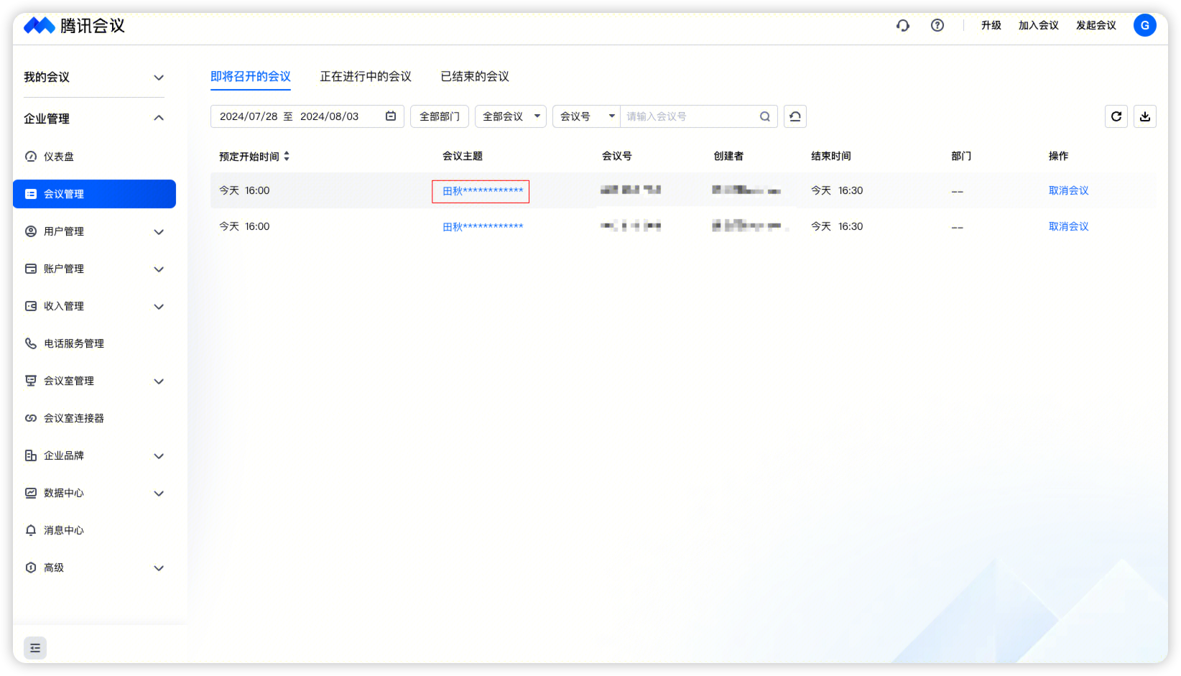
Task: Click the Tencent Meeting logo
Action: [74, 26]
